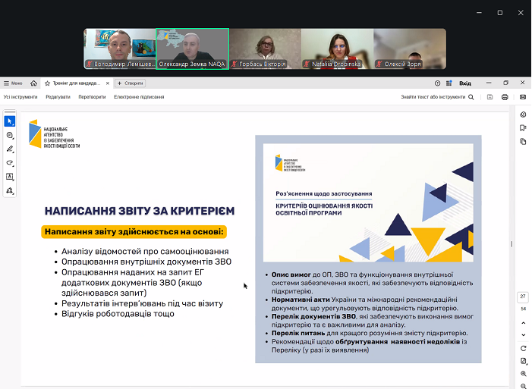Select the add text box tool
The width and height of the screenshot is (532, 389).
[10, 176]
